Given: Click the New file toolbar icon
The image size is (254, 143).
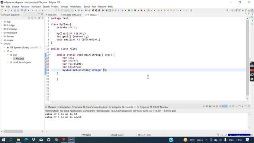Looking at the screenshot, I should tap(2, 10).
